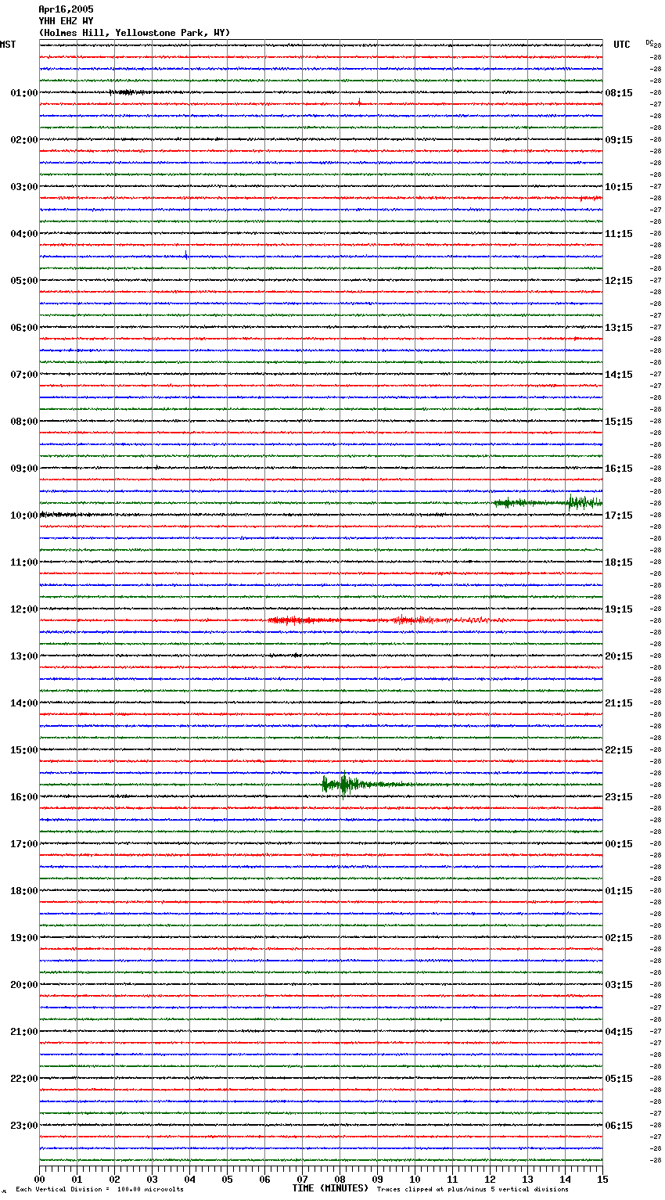Select the 03:00 MST time label
Viewport: 665px width, 1200px height.
24,187
